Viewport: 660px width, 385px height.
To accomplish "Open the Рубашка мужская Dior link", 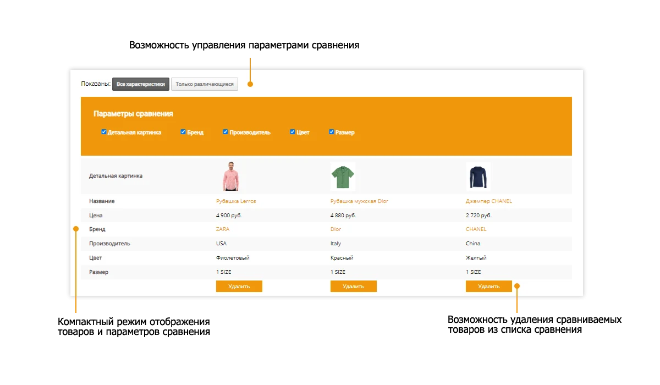I will [359, 201].
